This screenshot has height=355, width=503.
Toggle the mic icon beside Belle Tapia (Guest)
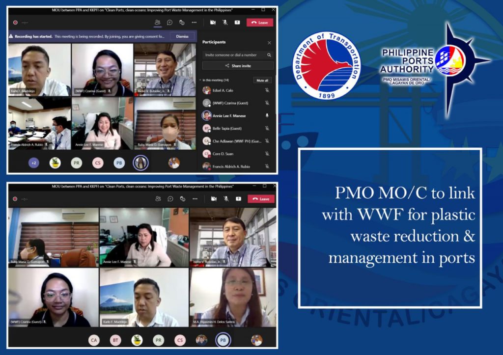point(267,128)
